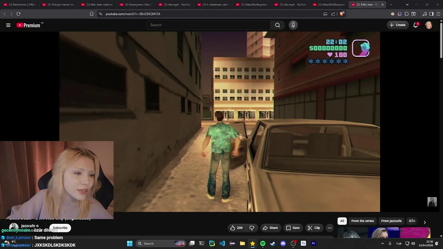Open Task View in taskbar
Viewport: 443px width, 249px height.
(192, 243)
